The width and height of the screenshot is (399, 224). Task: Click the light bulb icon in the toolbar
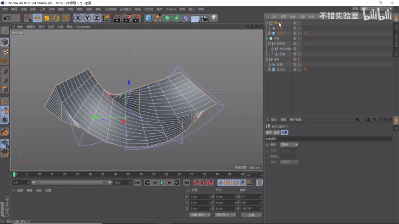pyautogui.click(x=214, y=18)
